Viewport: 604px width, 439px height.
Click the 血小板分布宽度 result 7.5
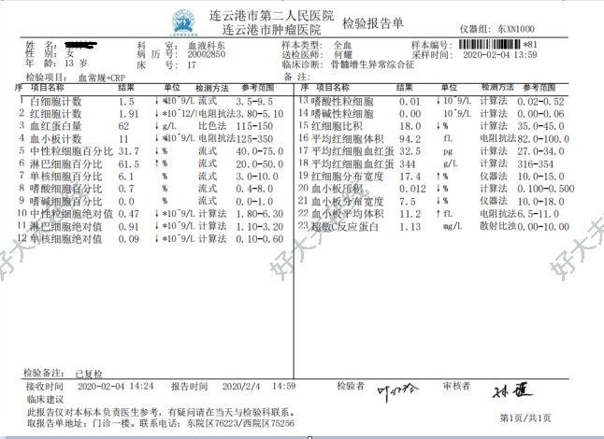tap(407, 202)
